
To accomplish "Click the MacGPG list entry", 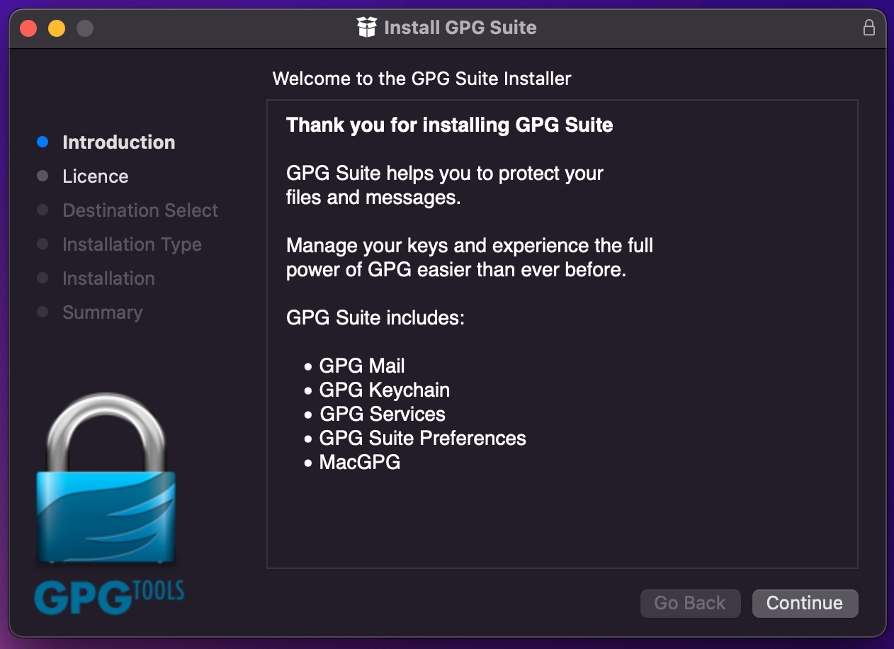I will (360, 462).
